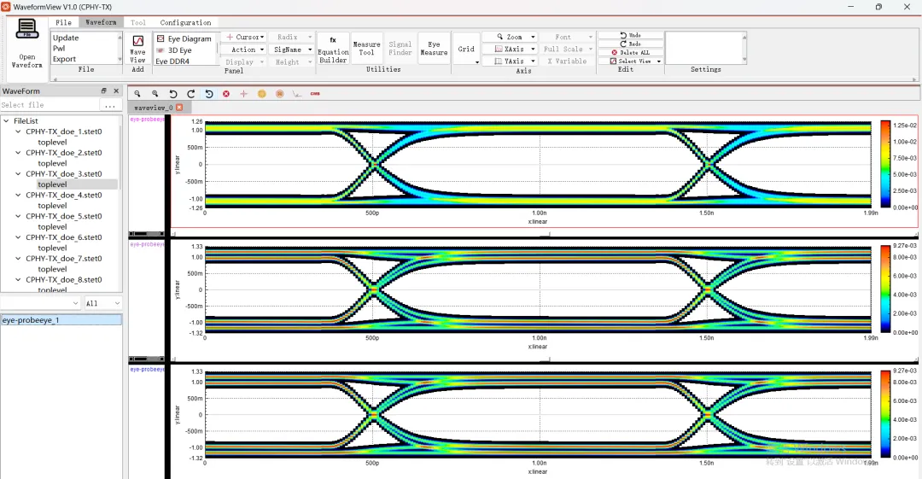This screenshot has width=922, height=479.
Task: Click the Select file input field
Action: 50,105
